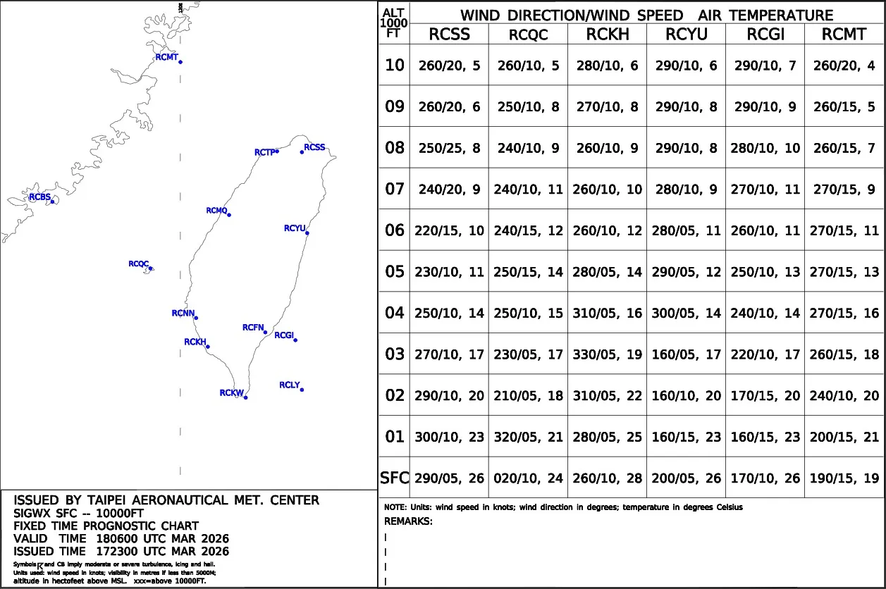This screenshot has width=886, height=589.
Task: Click the RCKH column header in the table
Action: coord(608,35)
